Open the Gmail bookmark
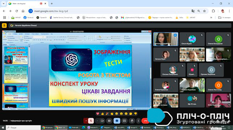The width and height of the screenshot is (233, 130). (x=133, y=18)
